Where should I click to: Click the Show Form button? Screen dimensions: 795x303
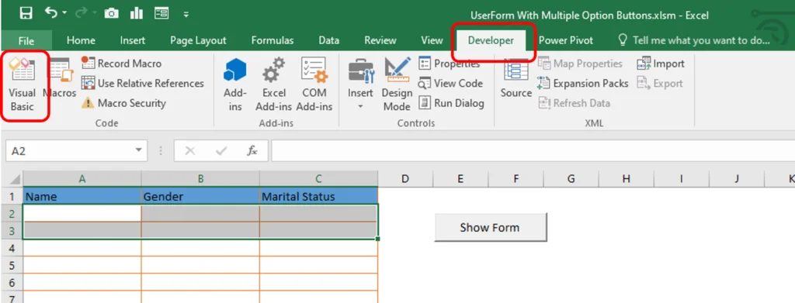pyautogui.click(x=490, y=228)
